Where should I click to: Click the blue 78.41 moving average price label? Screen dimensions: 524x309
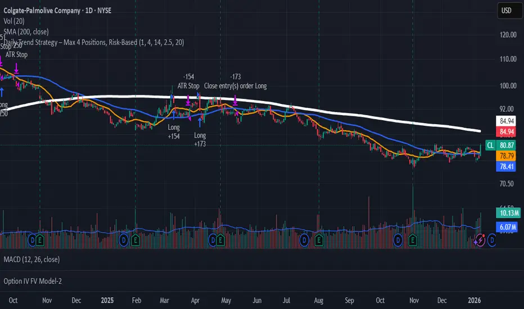click(x=506, y=166)
